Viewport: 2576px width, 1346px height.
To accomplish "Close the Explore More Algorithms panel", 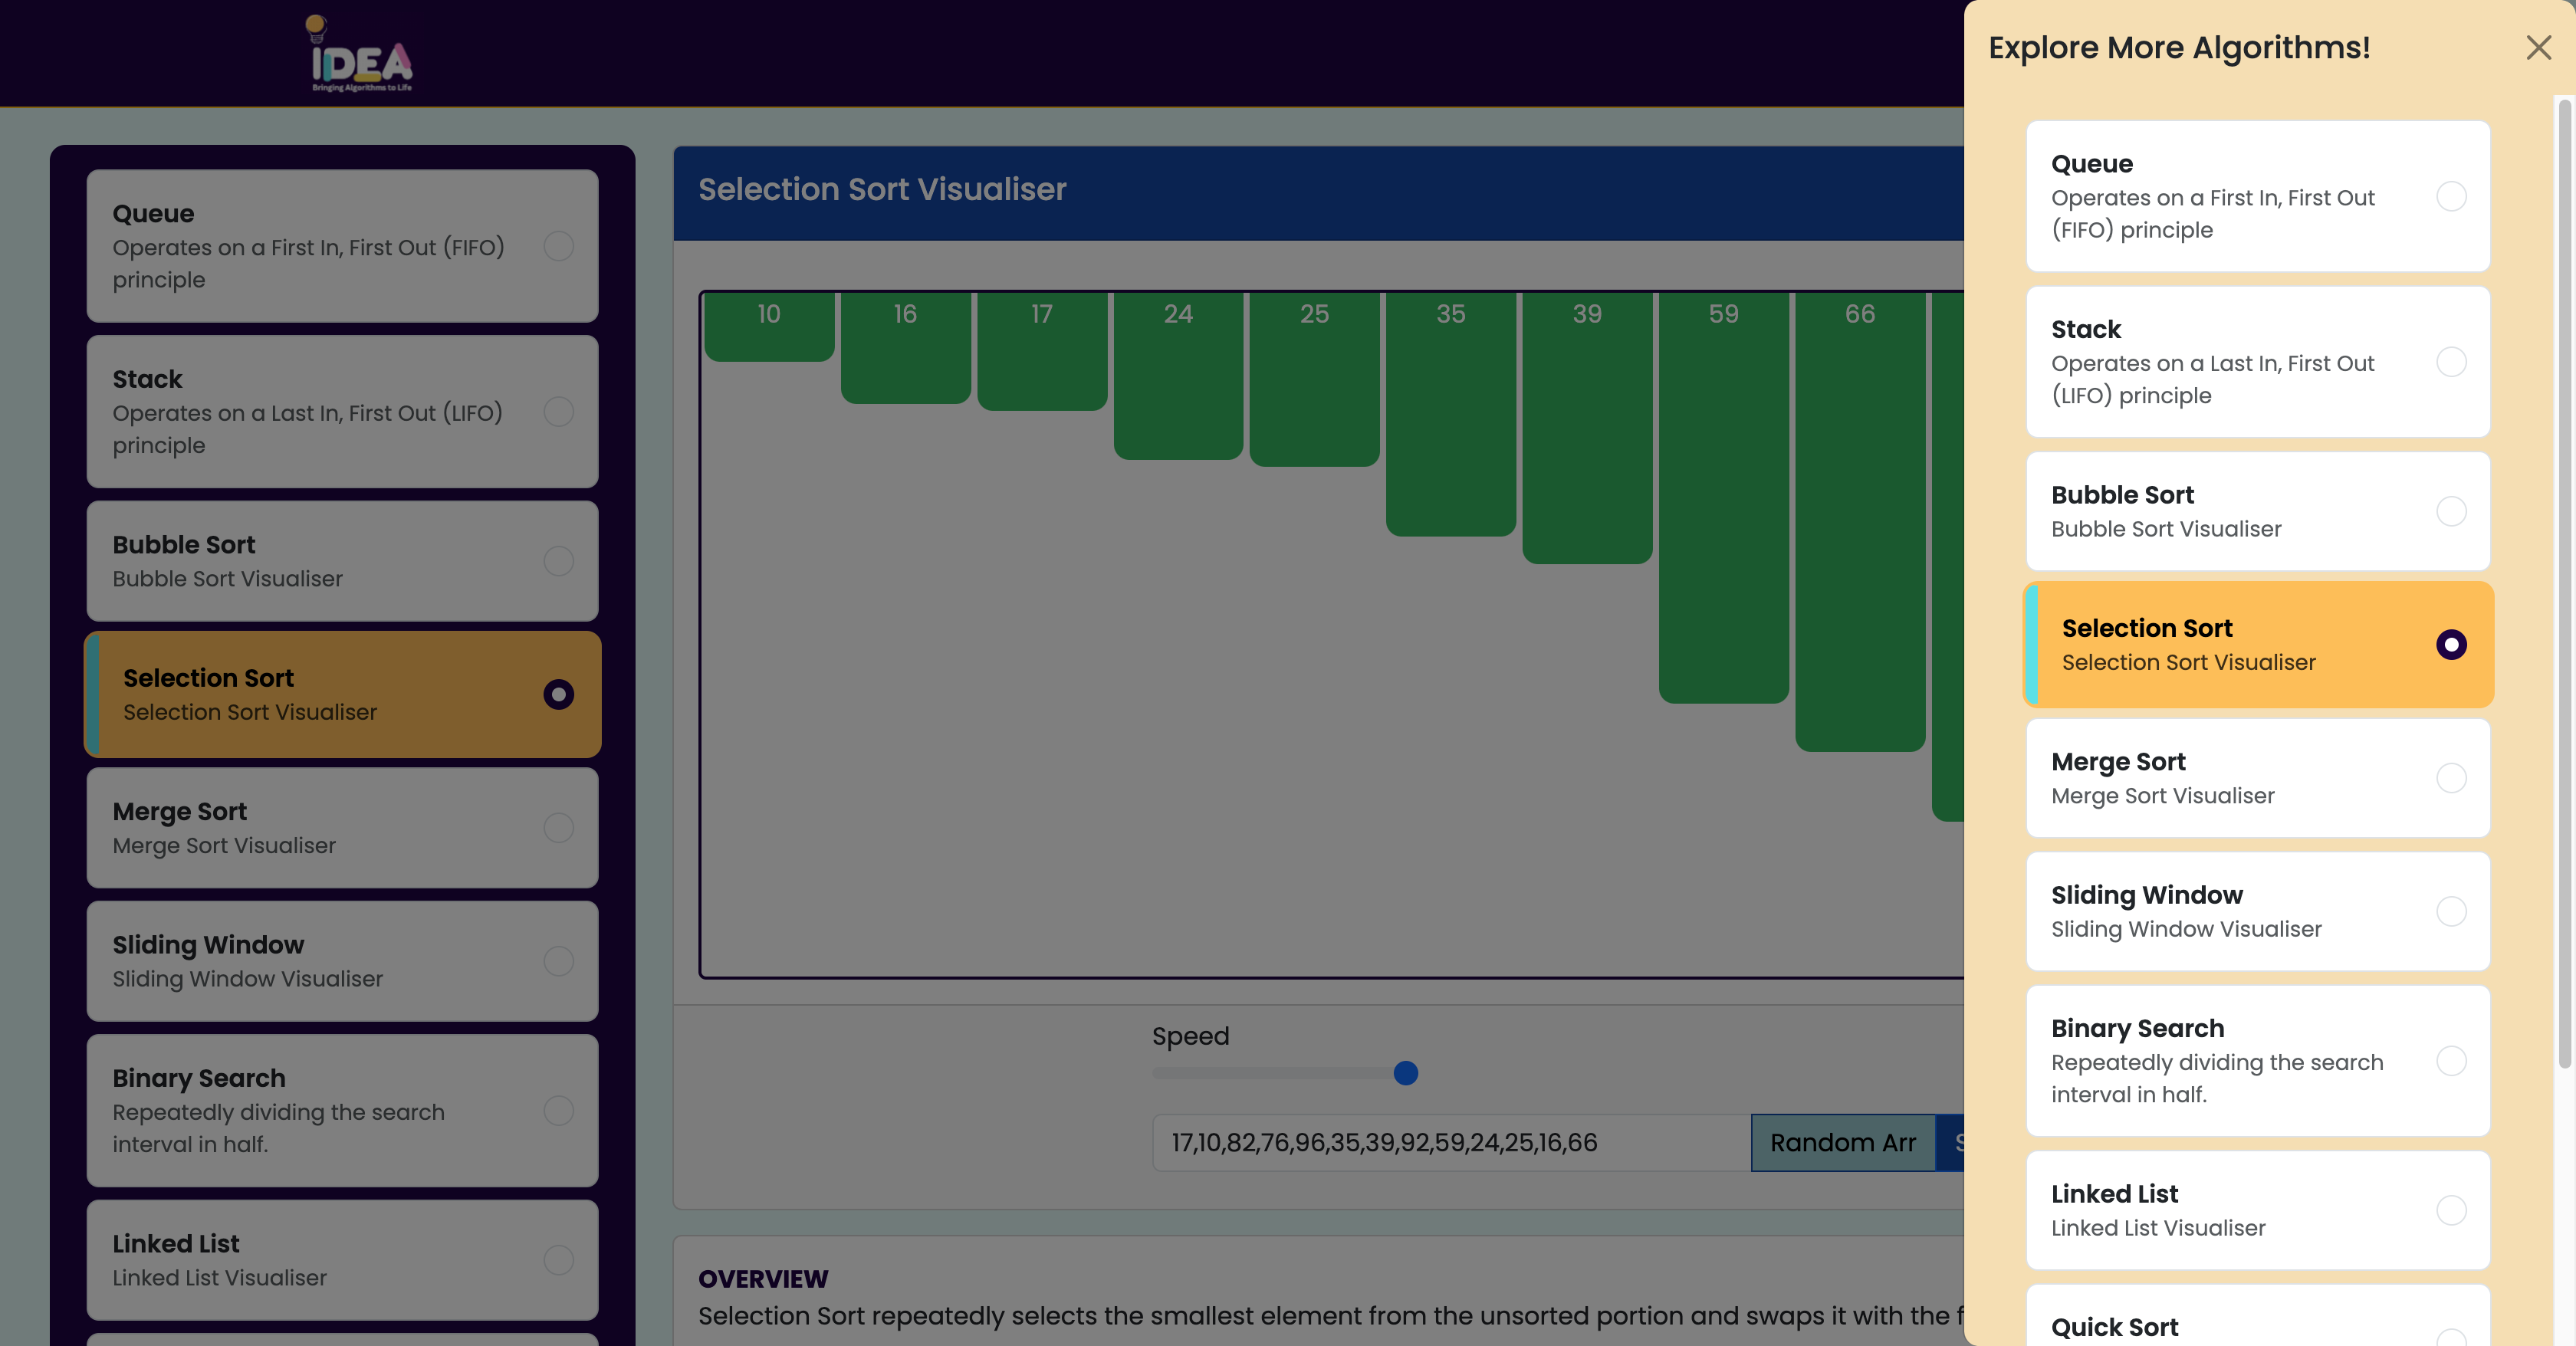I will pyautogui.click(x=2538, y=47).
